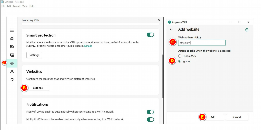Click the Notepad icon in title bar

click(2, 2)
